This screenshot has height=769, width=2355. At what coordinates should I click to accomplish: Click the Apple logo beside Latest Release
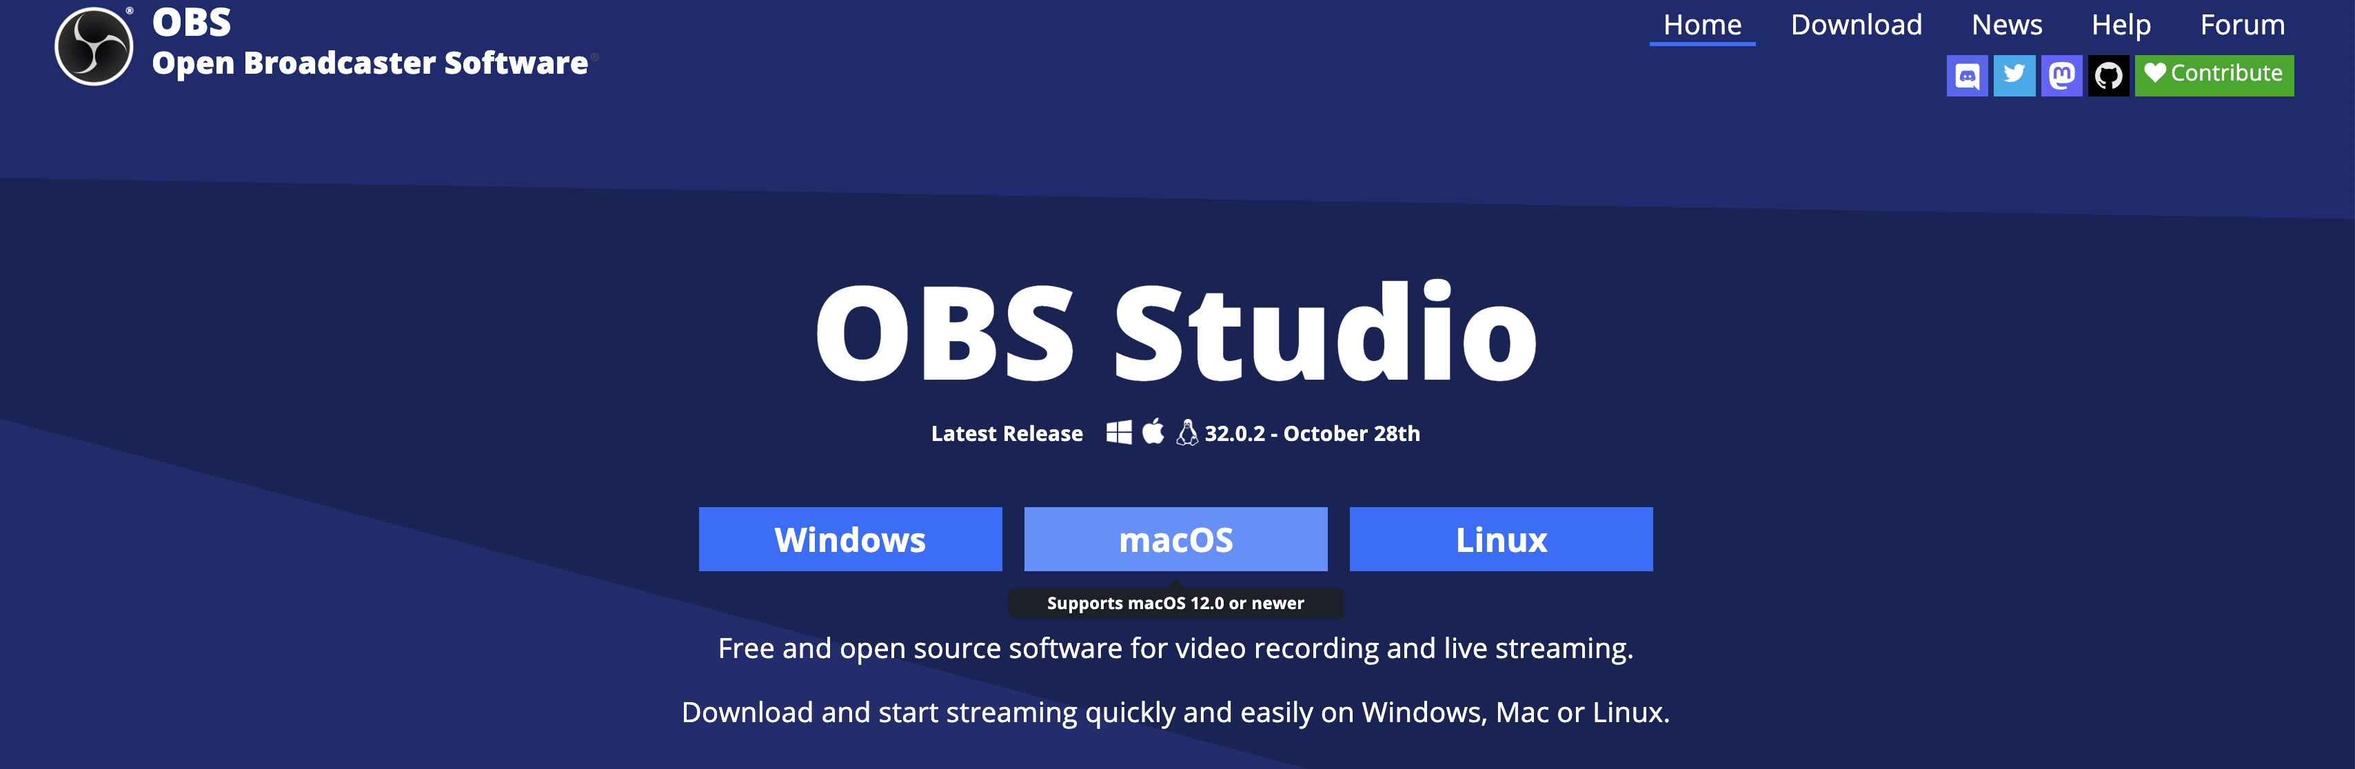(1153, 432)
